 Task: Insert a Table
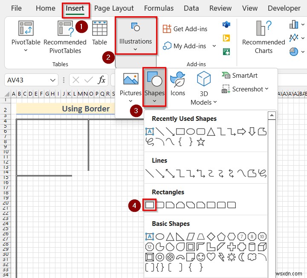point(99,33)
